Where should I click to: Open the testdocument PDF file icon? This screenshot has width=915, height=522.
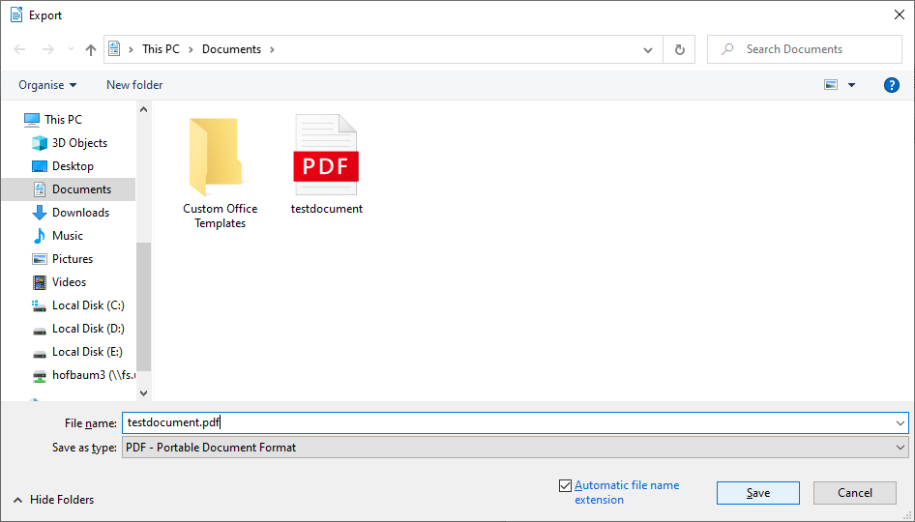326,155
